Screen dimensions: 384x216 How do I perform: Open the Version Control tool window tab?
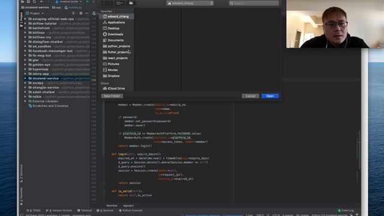(59, 211)
